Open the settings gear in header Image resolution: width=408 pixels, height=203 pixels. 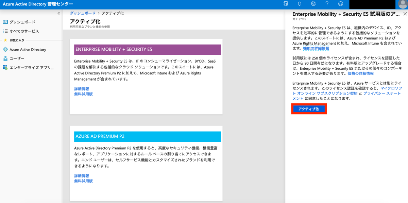point(313,4)
